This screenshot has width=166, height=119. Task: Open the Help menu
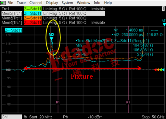[x=108, y=3]
